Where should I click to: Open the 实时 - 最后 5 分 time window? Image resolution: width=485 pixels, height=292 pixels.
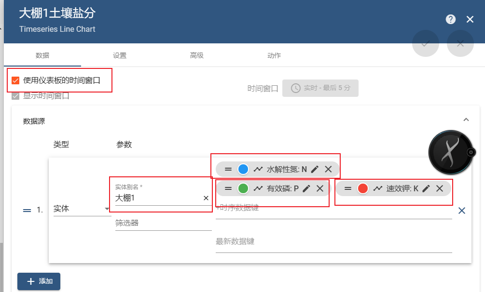(x=320, y=88)
